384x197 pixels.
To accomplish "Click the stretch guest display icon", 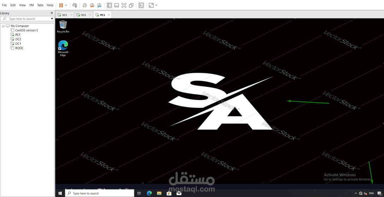I will pos(151,5).
